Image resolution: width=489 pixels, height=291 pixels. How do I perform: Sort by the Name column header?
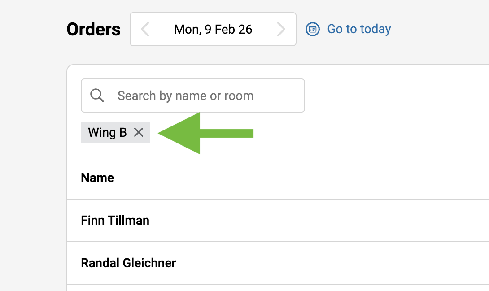point(97,178)
